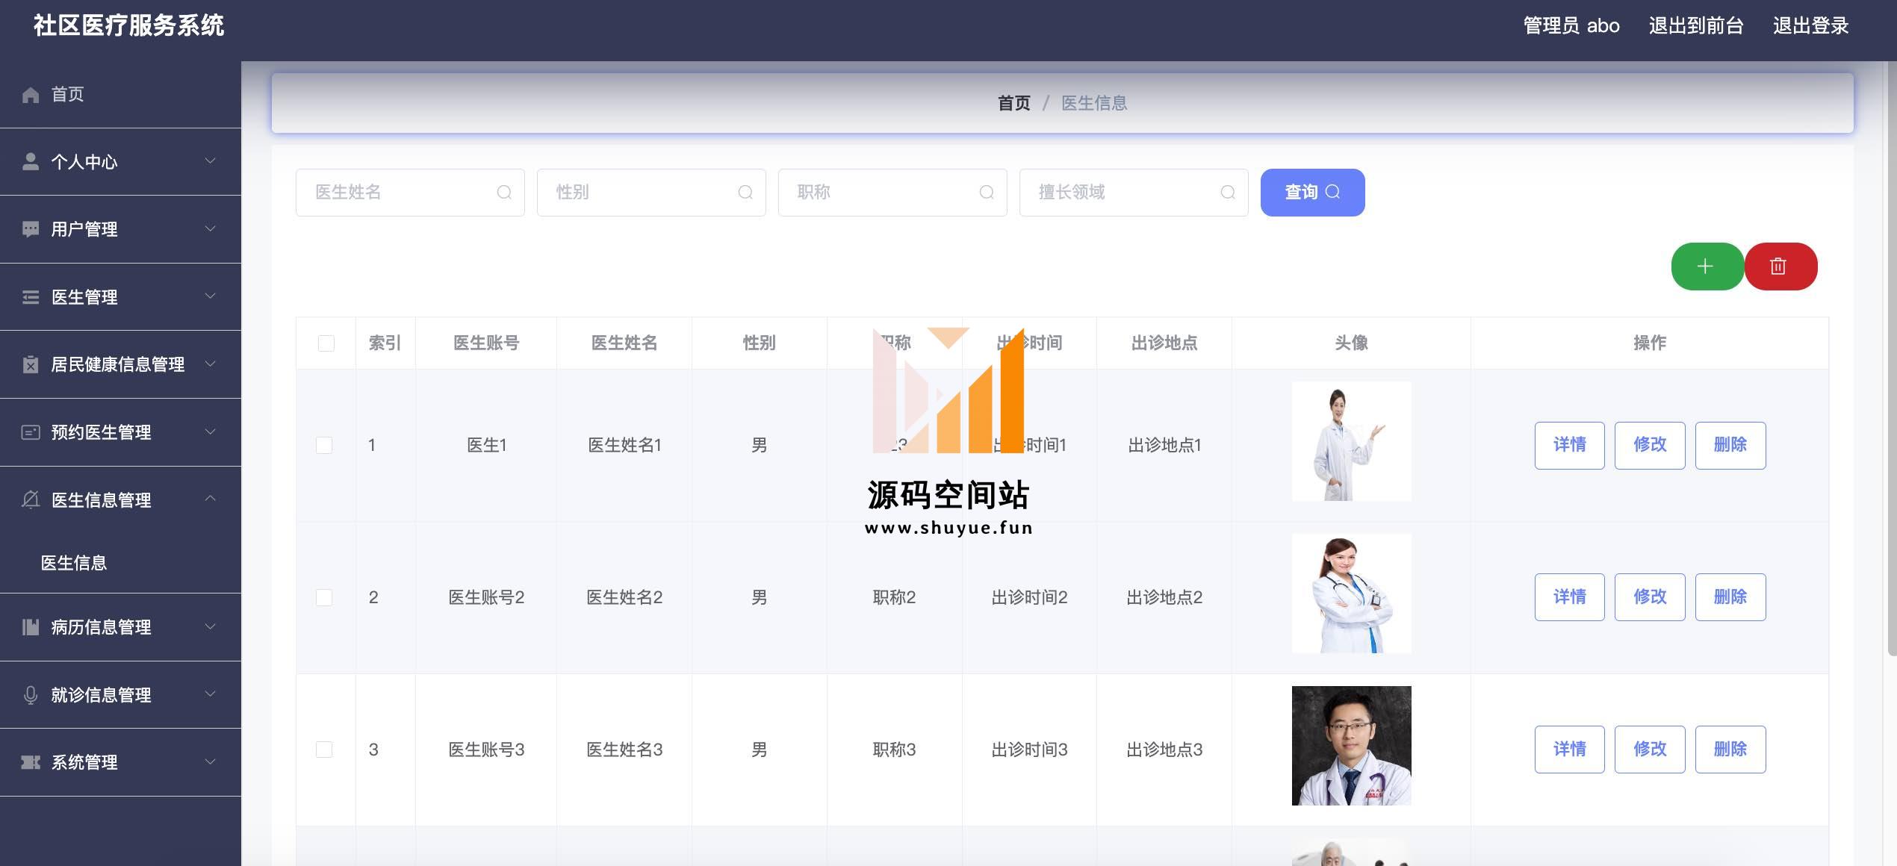Click 详情 for 医生姓名1 row
Screen dimensions: 1897x866
[1569, 446]
